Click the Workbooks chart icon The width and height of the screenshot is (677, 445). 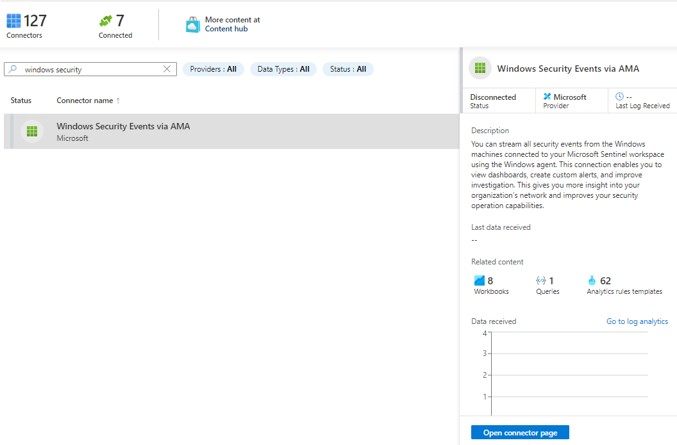(x=479, y=280)
